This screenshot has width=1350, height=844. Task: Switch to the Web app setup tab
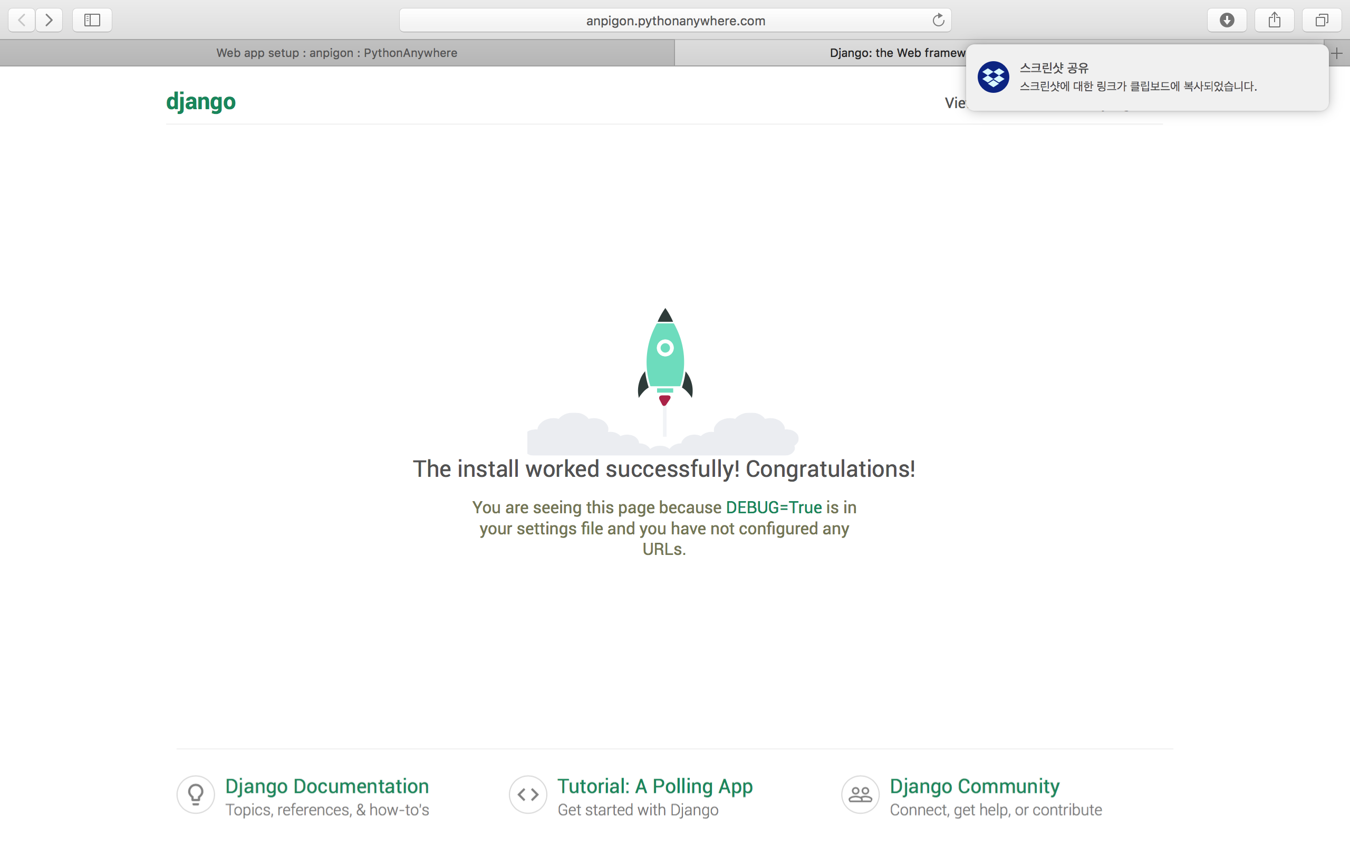[337, 53]
